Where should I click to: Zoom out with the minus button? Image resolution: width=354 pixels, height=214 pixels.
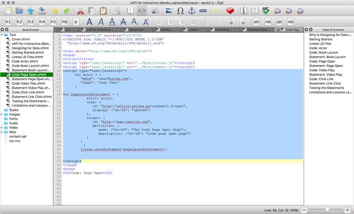[x=304, y=210]
